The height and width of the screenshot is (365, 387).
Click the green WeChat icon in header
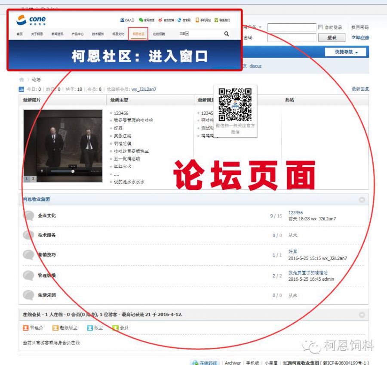pyautogui.click(x=141, y=20)
